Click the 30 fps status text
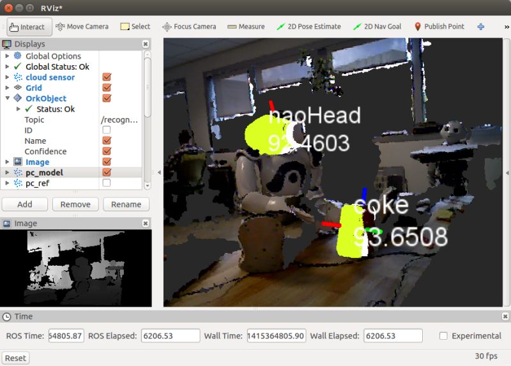Screen dimensions: 511x366 [x=486, y=356]
